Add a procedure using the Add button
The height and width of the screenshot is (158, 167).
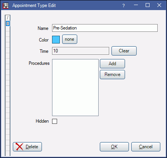pos(112,64)
